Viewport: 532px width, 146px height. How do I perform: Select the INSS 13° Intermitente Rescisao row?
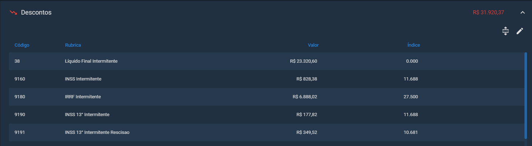[x=267, y=132]
